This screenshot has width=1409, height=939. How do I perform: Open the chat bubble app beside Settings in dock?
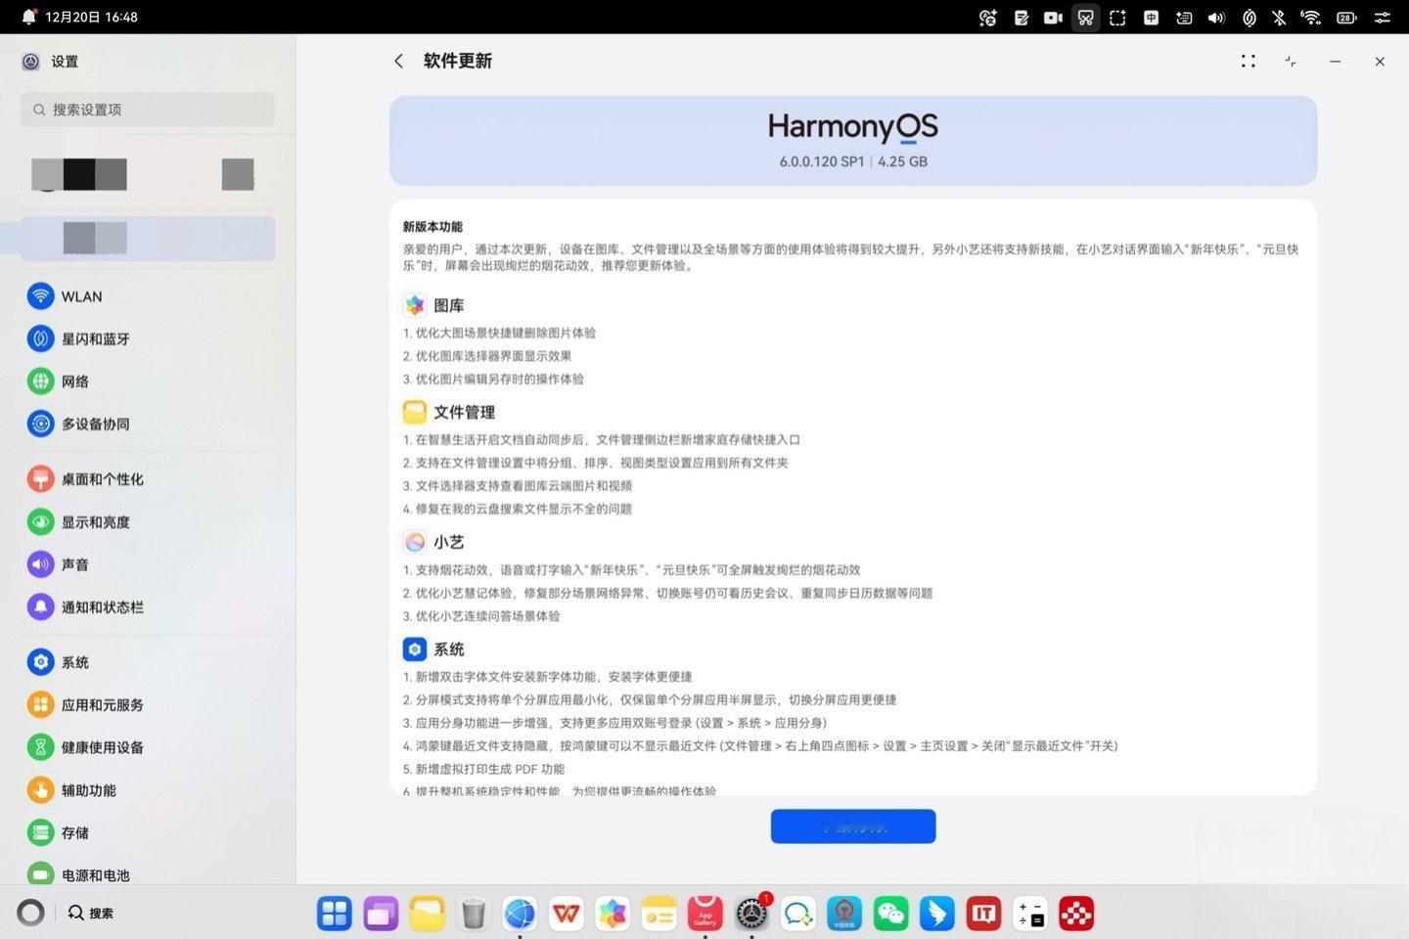click(798, 914)
